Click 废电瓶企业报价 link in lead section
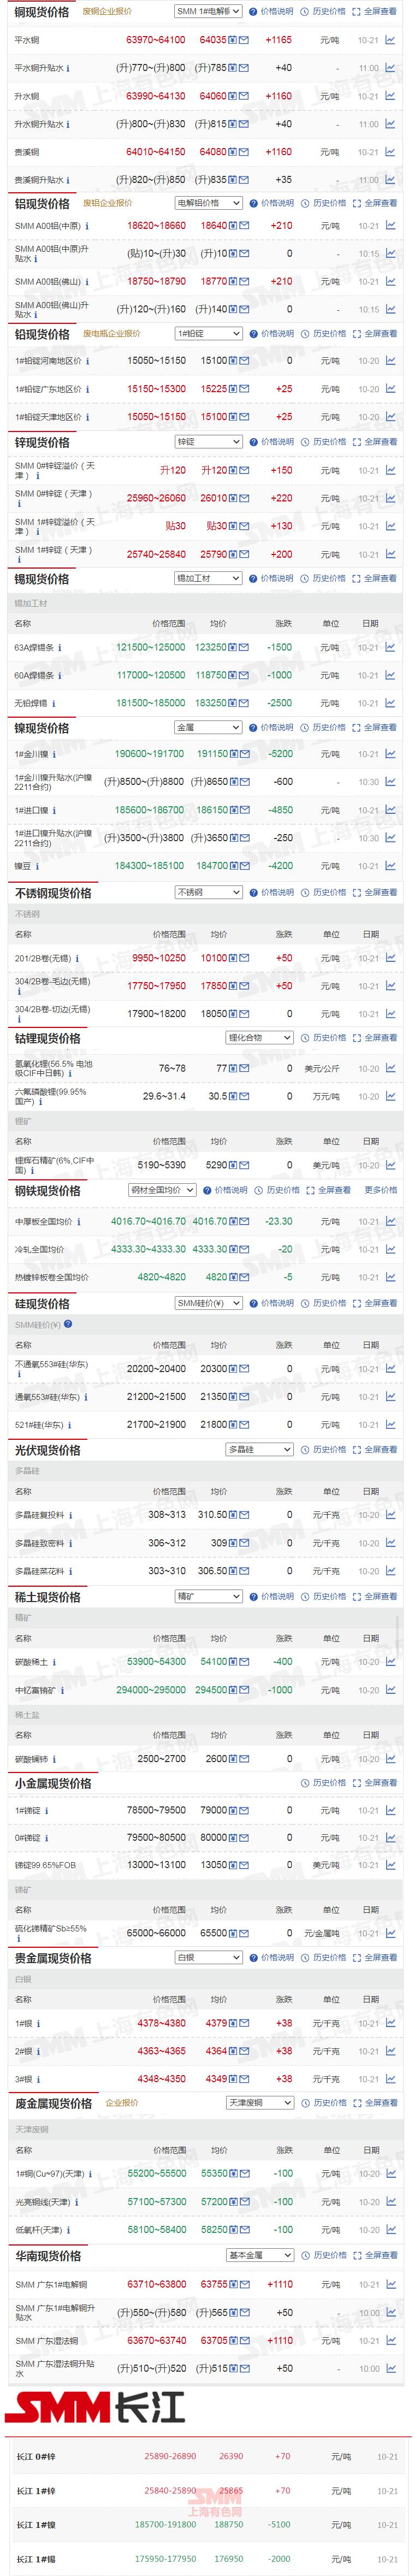The height and width of the screenshot is (2576, 414). 111,334
